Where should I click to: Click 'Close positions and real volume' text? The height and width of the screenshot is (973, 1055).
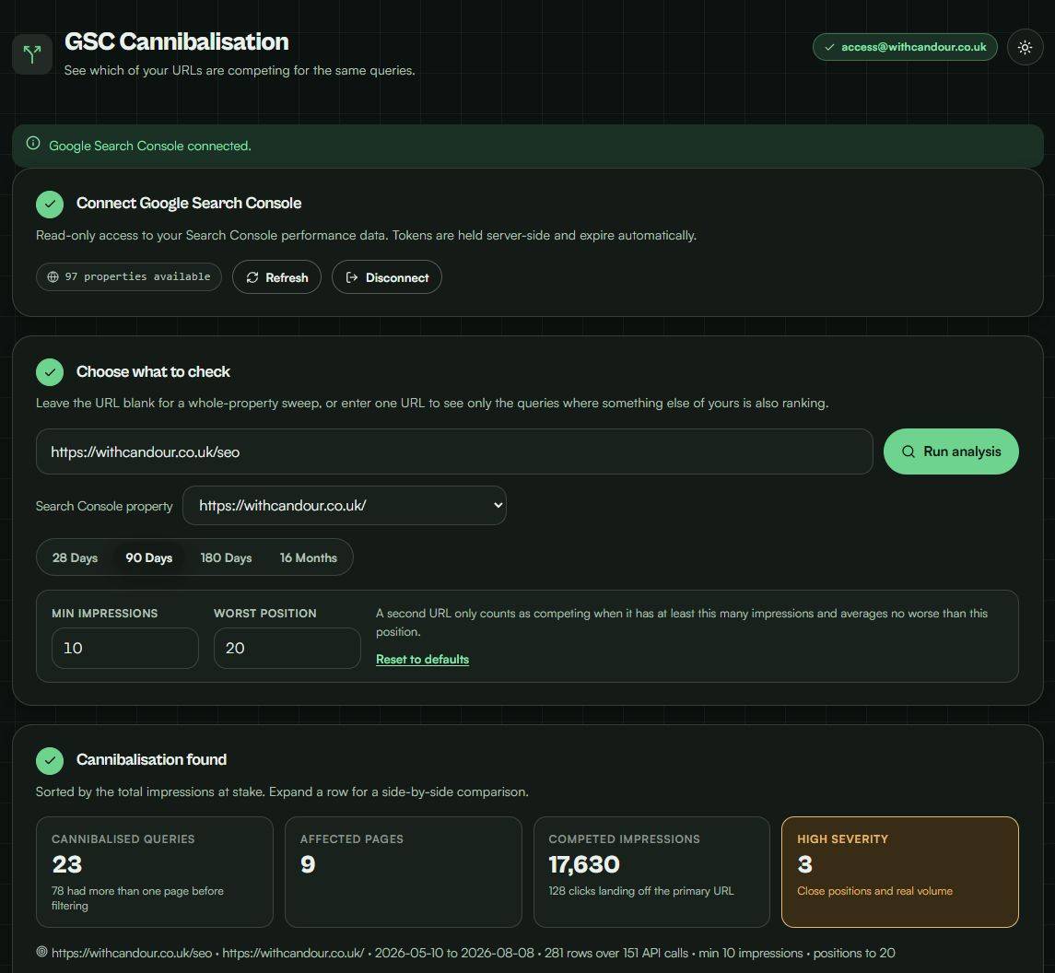(x=874, y=891)
